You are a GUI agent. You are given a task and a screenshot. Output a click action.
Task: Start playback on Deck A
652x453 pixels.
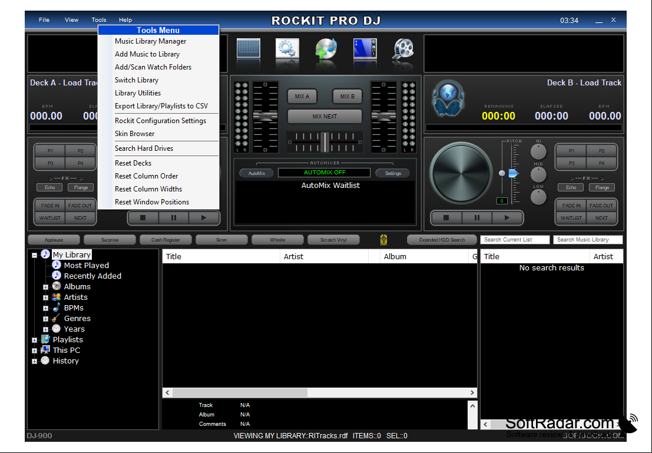tap(204, 217)
